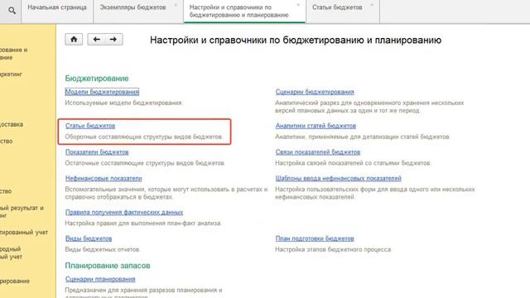Navigate forward with right arrow
The image size is (530, 298).
click(x=113, y=40)
